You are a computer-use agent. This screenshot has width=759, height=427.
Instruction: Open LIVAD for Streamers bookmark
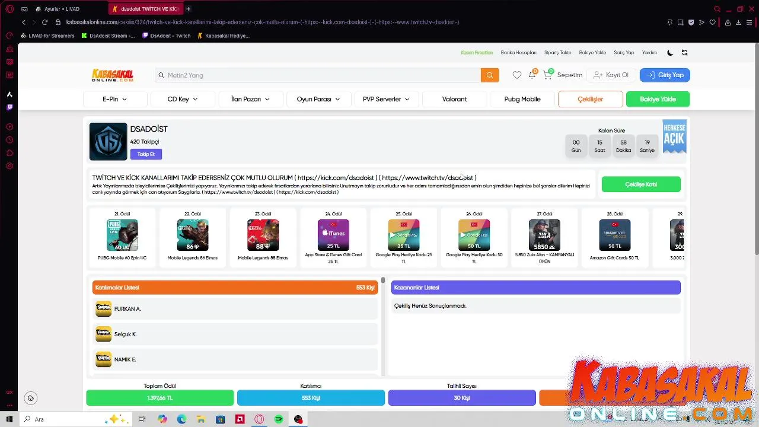coord(47,36)
